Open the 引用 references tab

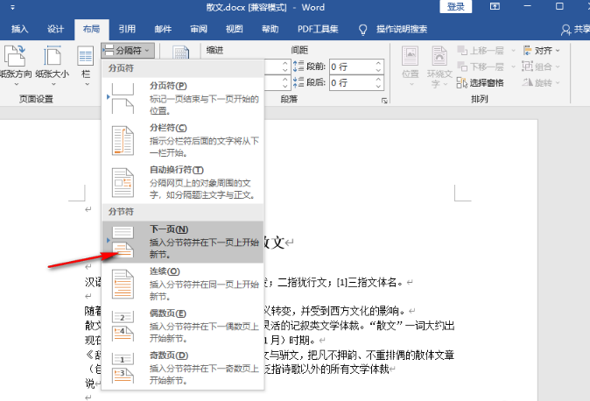tap(127, 29)
